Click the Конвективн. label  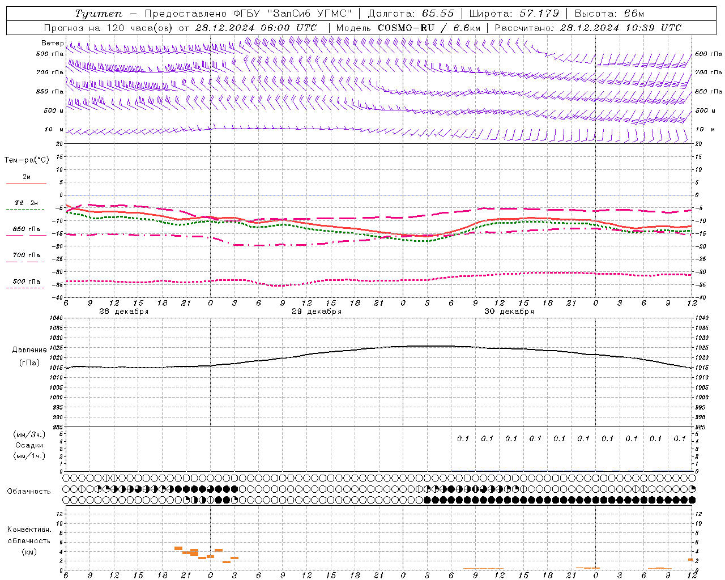29,530
